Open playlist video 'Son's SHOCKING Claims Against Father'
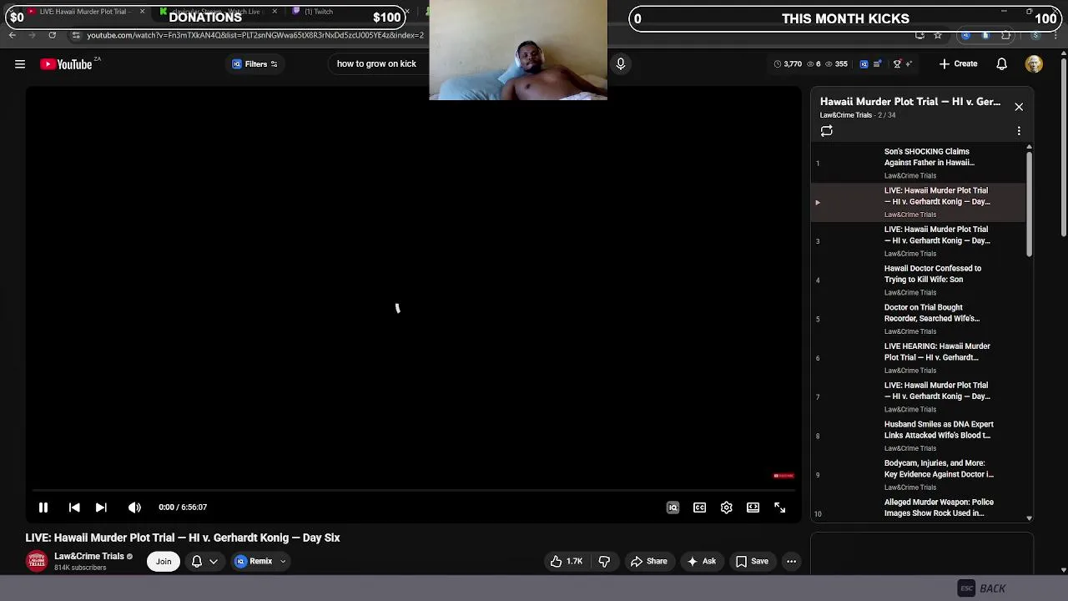 (918, 163)
